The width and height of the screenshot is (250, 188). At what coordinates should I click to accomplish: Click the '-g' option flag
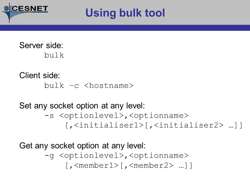(x=49, y=156)
